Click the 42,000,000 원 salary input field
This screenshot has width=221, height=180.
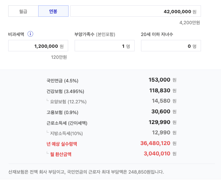click(136, 11)
